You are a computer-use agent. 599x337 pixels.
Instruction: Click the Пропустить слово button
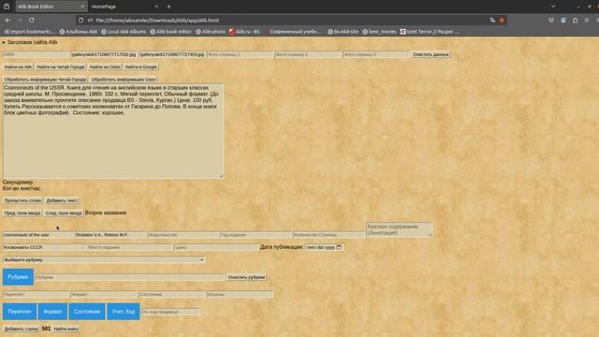click(x=22, y=200)
